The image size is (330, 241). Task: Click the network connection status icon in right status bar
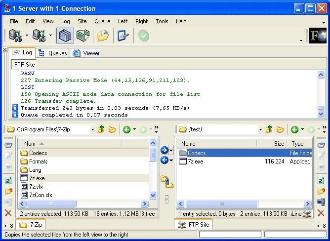(307, 214)
